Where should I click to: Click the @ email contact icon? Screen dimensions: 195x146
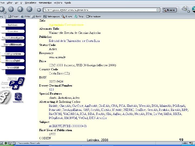pyautogui.click(x=21, y=81)
